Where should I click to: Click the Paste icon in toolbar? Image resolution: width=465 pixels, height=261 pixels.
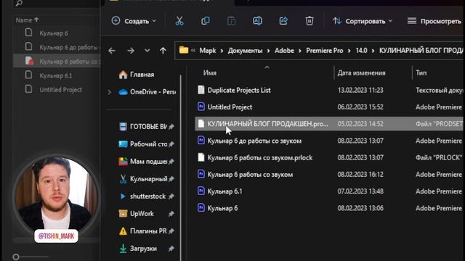pos(231,21)
